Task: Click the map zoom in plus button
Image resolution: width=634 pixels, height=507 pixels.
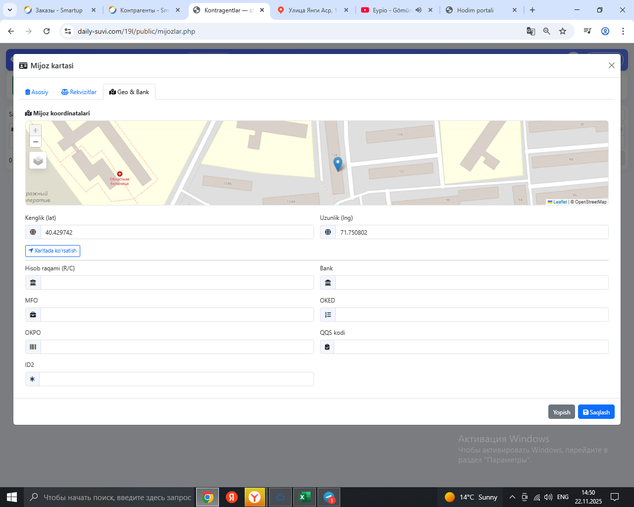Action: click(35, 130)
